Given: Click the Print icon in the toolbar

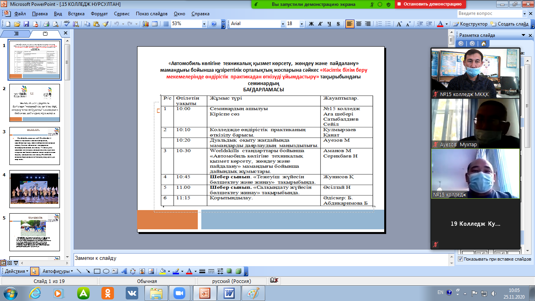Looking at the screenshot, I should coord(46,24).
